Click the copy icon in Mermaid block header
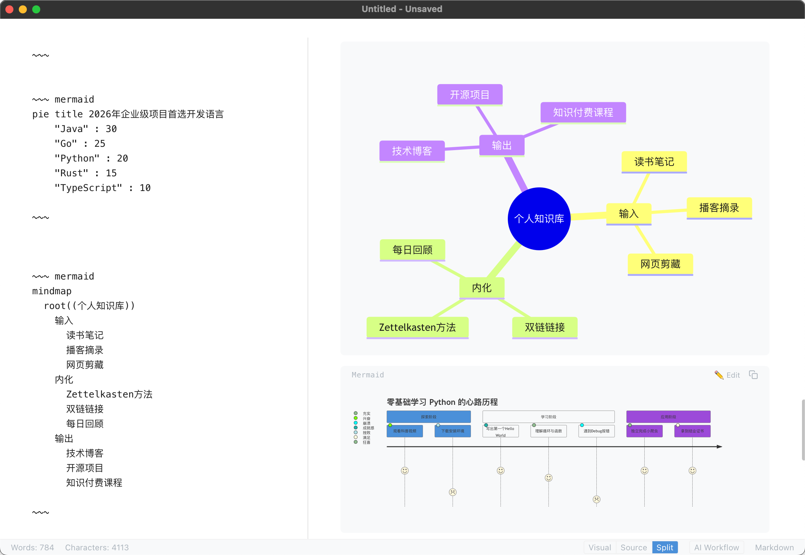 pos(753,375)
